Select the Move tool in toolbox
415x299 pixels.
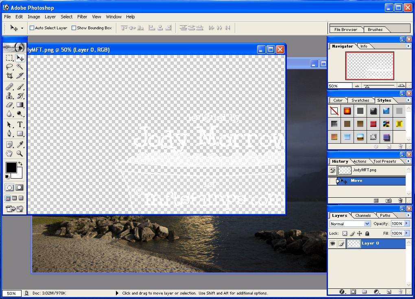point(20,58)
